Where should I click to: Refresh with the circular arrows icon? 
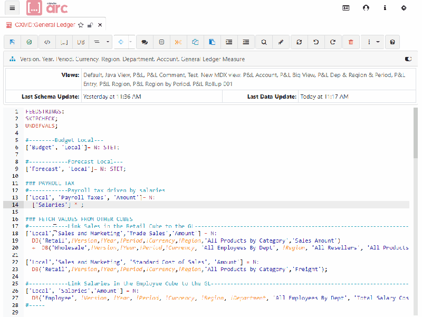pos(299,42)
